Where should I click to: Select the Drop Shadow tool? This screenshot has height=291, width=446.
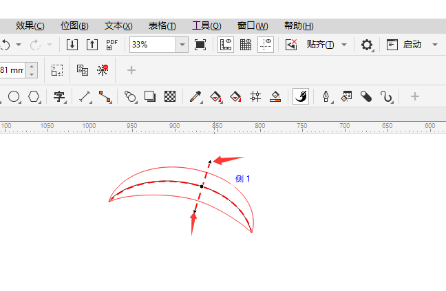coord(150,96)
